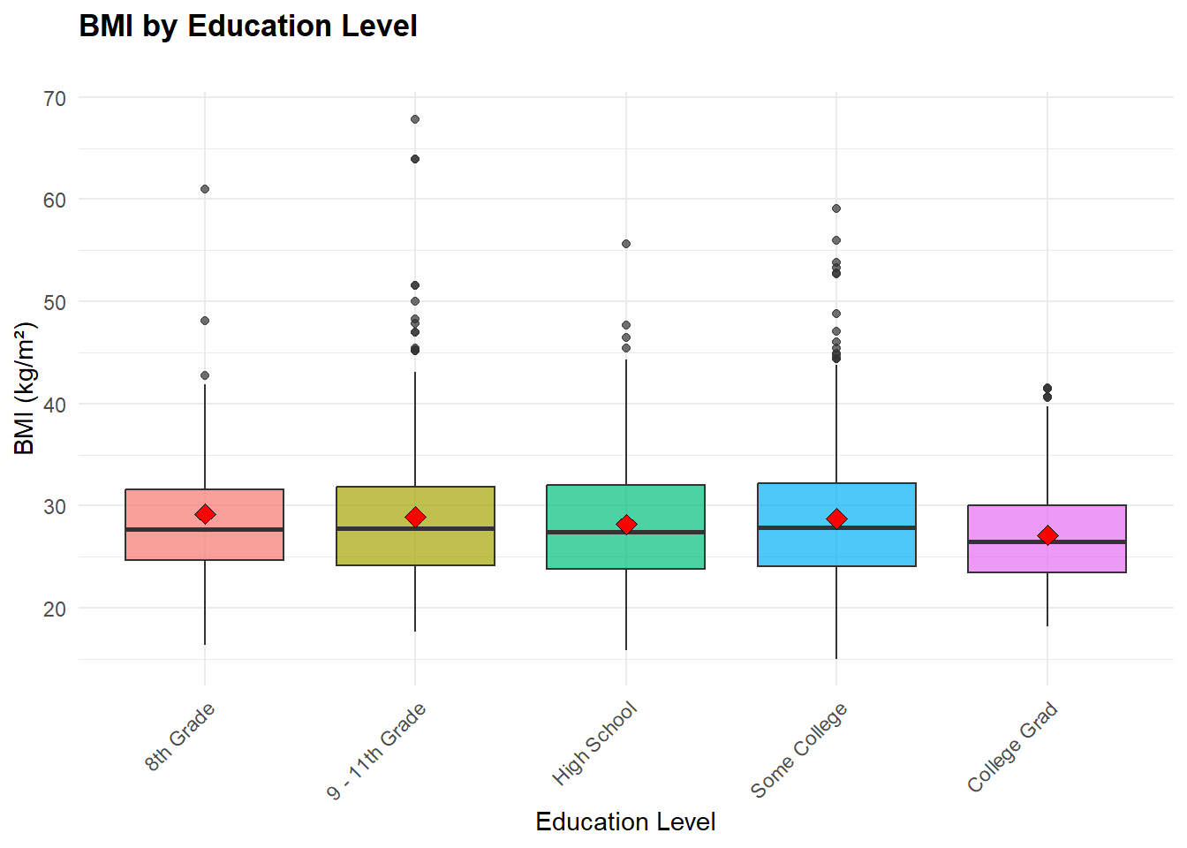Click the red mean diamond for 9 - 11th Grade
Image resolution: width=1187 pixels, height=848 pixels.
[415, 517]
